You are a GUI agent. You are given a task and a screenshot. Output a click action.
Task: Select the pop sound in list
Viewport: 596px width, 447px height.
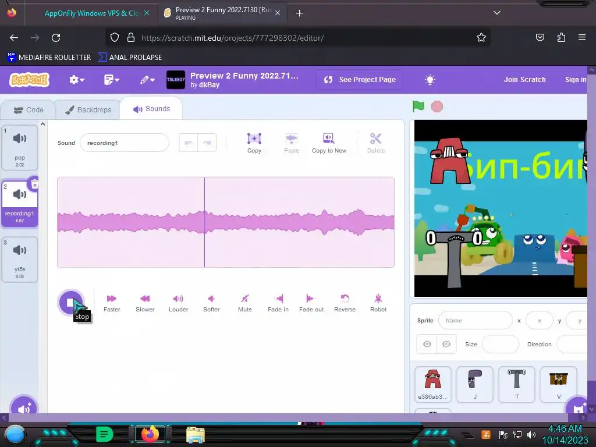pyautogui.click(x=20, y=147)
